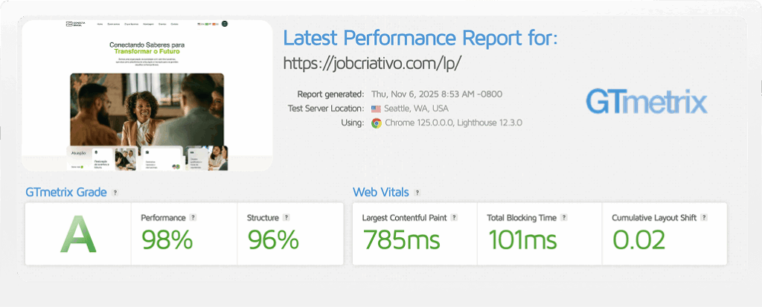Open the Performance score help icon

point(193,218)
